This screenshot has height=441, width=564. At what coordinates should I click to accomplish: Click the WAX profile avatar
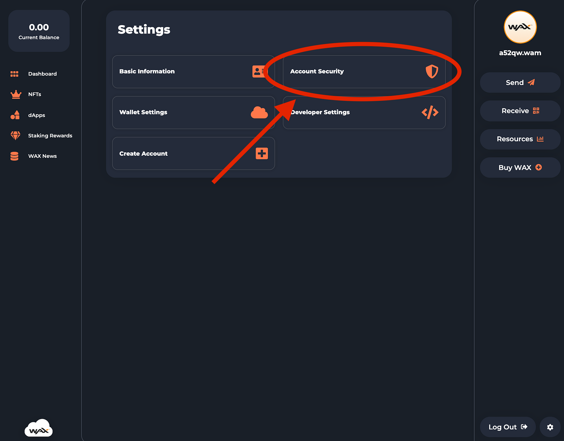coord(520,27)
